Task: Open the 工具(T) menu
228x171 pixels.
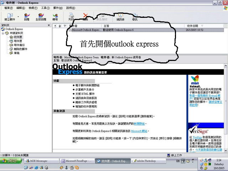Action: click(x=45, y=7)
